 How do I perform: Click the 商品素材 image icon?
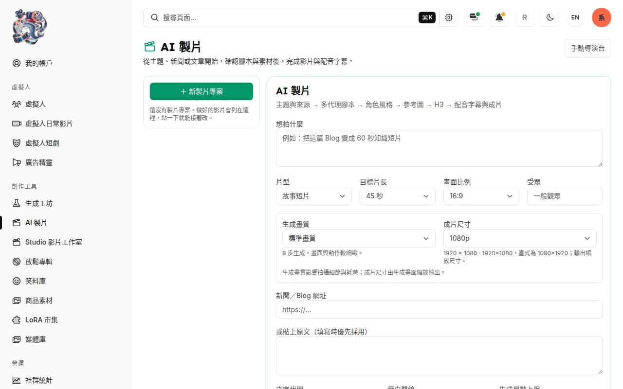point(17,301)
